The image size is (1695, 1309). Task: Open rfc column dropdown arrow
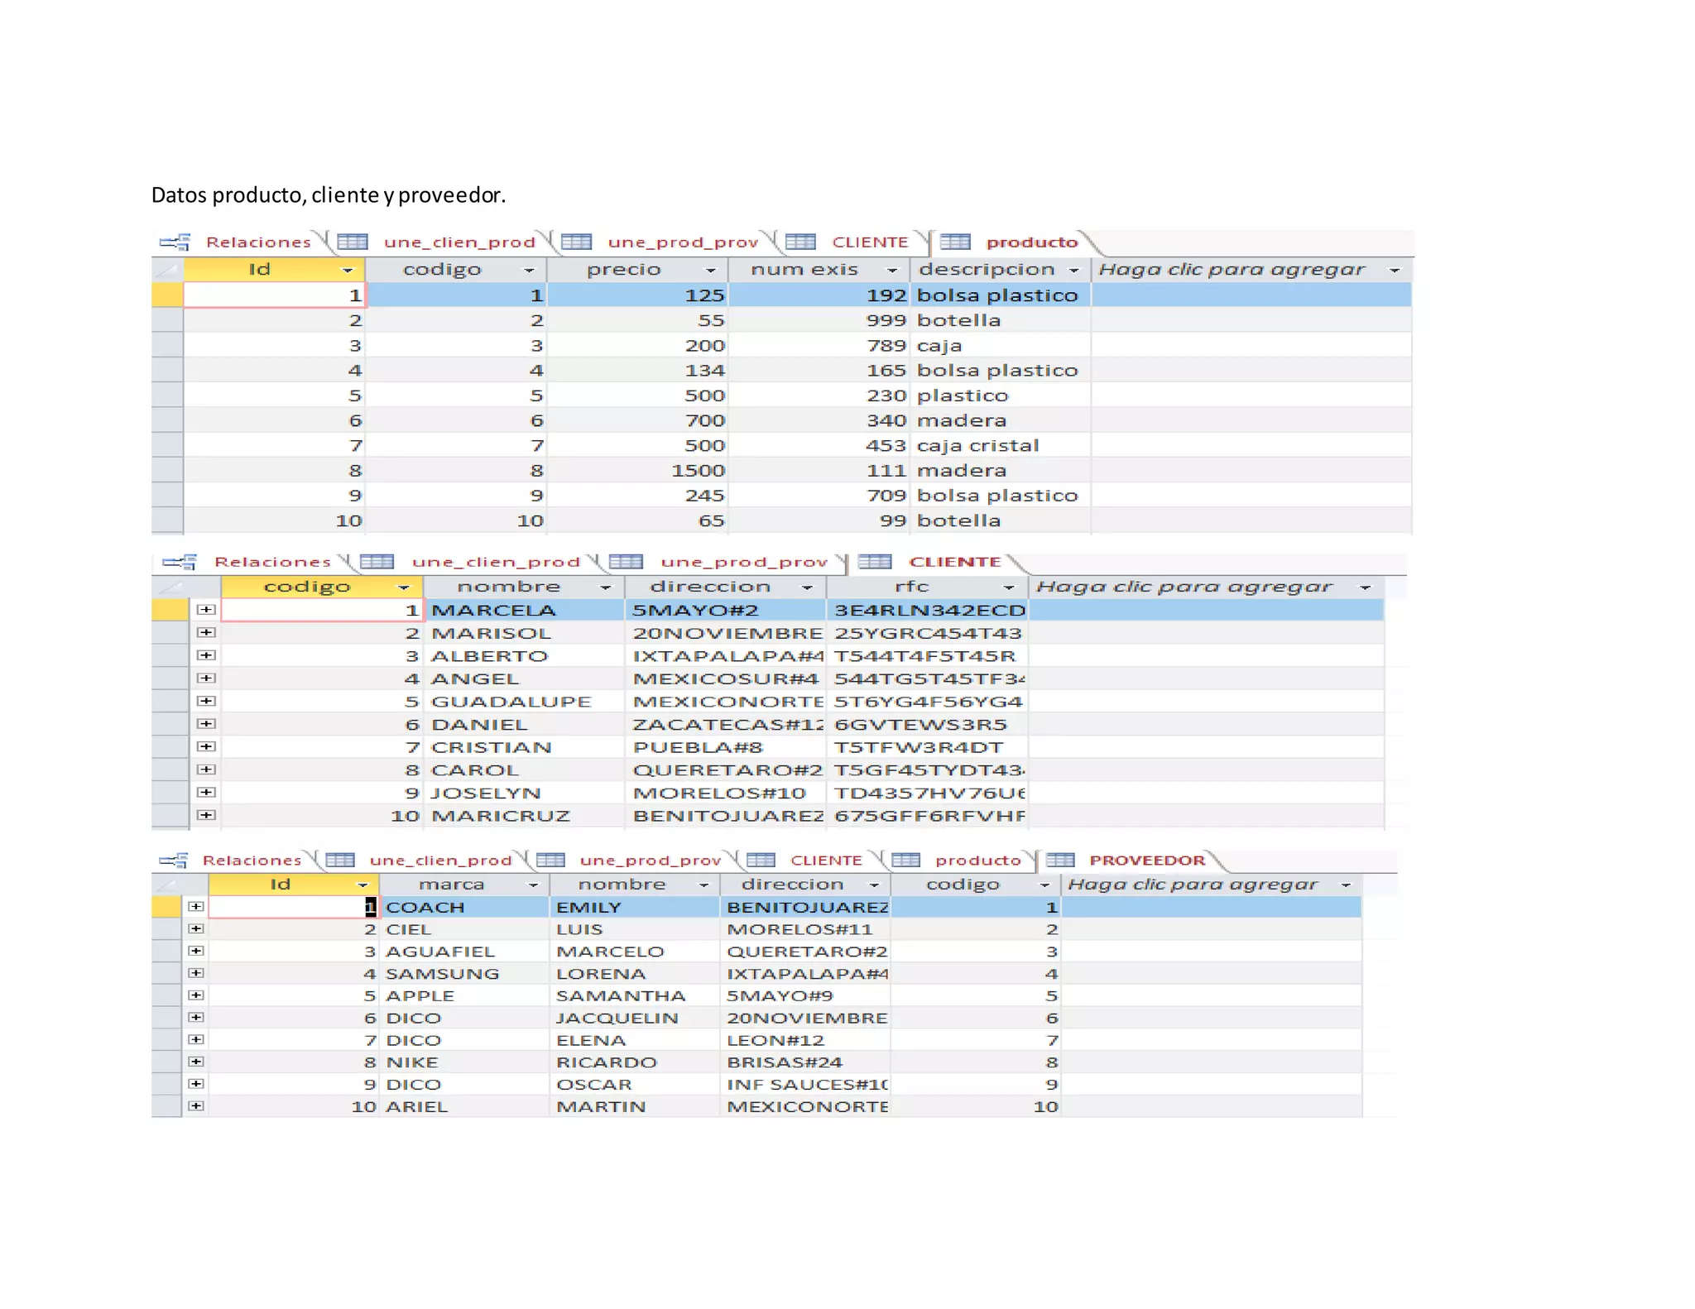point(1008,587)
